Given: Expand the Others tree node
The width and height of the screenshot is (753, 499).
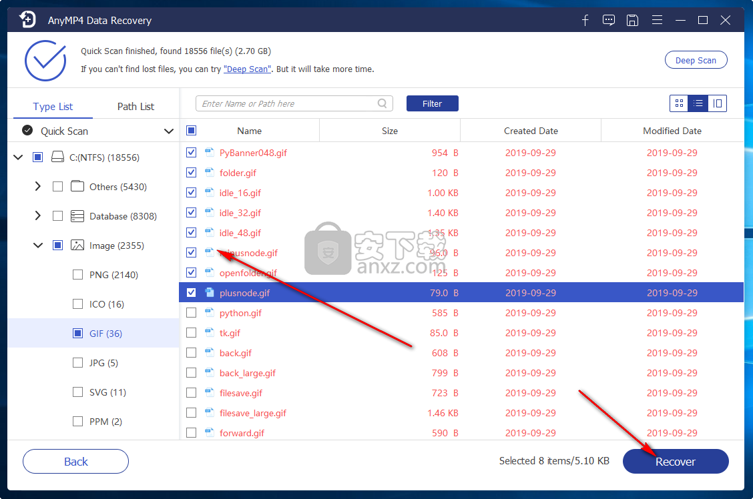Looking at the screenshot, I should coord(38,186).
